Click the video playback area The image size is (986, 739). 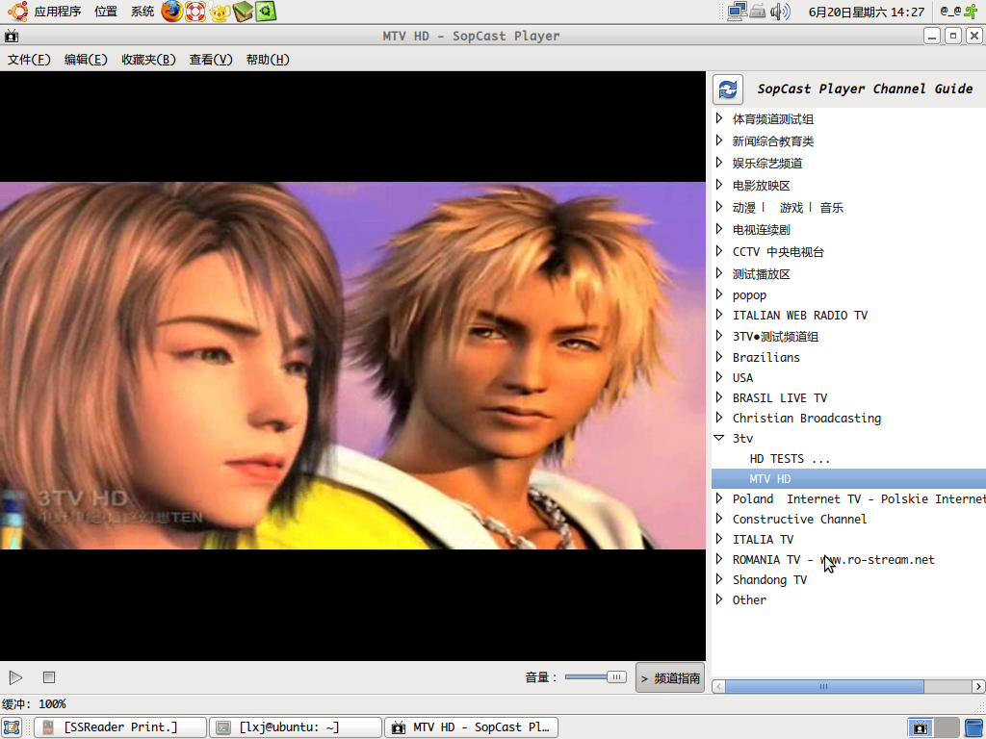352,366
